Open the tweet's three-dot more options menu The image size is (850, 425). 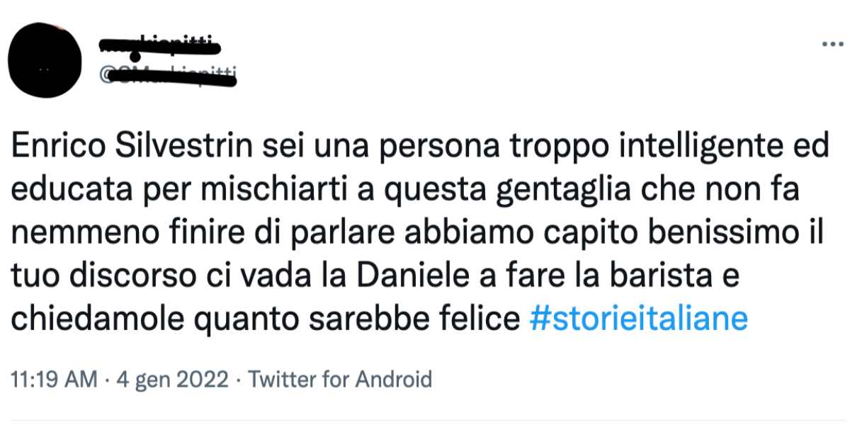click(x=829, y=44)
